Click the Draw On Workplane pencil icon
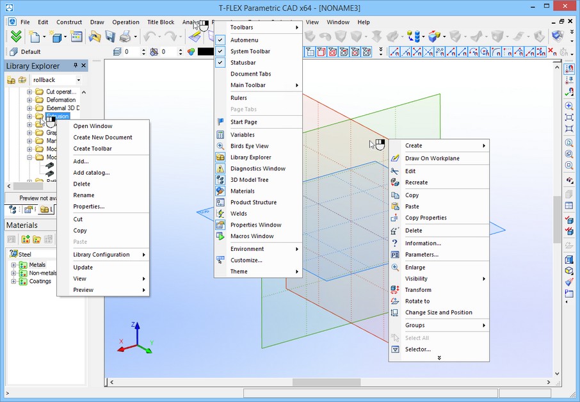This screenshot has height=402, width=580. pos(395,158)
